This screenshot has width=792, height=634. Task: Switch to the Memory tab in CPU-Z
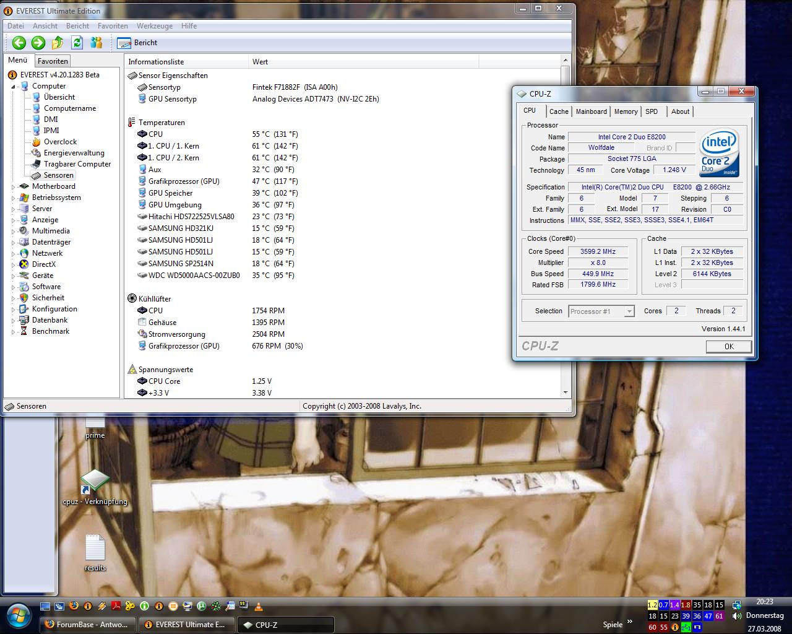(x=626, y=111)
